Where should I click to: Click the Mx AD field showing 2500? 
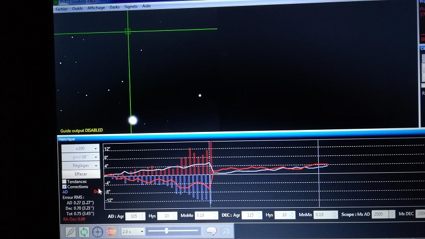381,214
